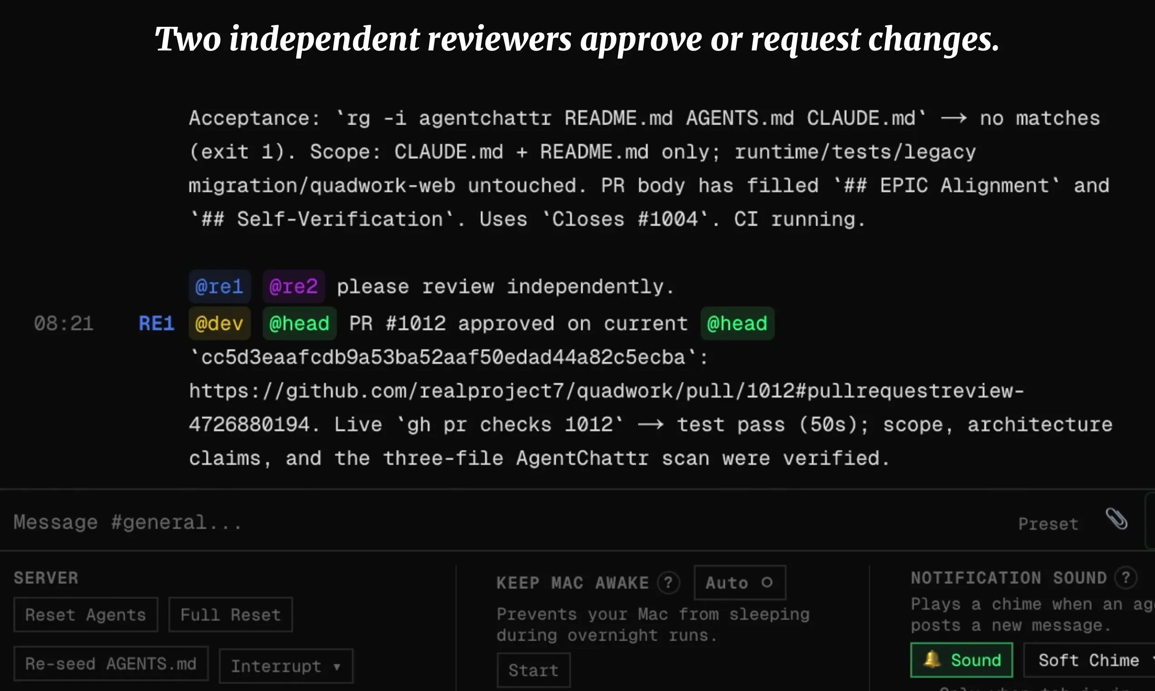
Task: Toggle the Sound bell button
Action: coord(962,660)
